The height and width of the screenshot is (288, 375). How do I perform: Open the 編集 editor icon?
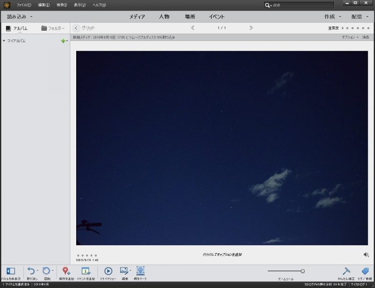coord(124,271)
